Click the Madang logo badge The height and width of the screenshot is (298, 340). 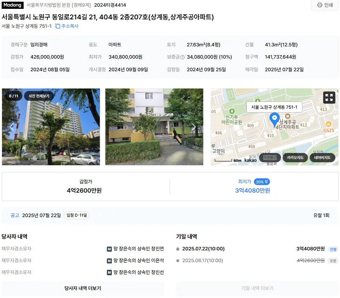click(12, 5)
